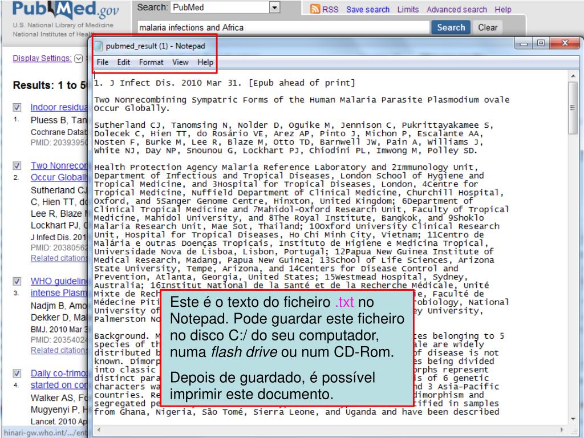Click the Notepad document icon in title bar

coord(98,46)
